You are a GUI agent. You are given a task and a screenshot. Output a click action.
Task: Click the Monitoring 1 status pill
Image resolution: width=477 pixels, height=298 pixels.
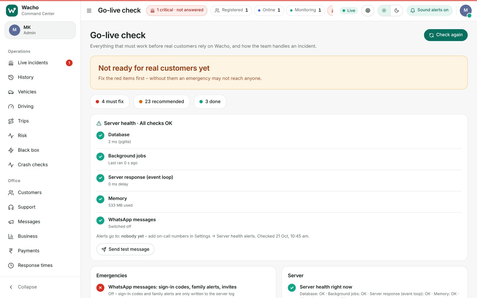point(306,11)
